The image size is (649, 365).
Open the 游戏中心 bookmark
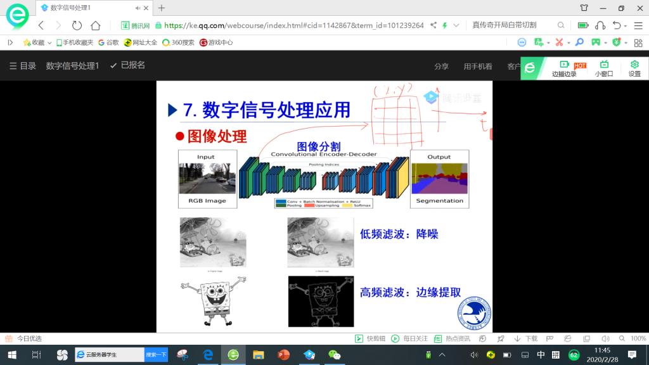click(x=216, y=42)
